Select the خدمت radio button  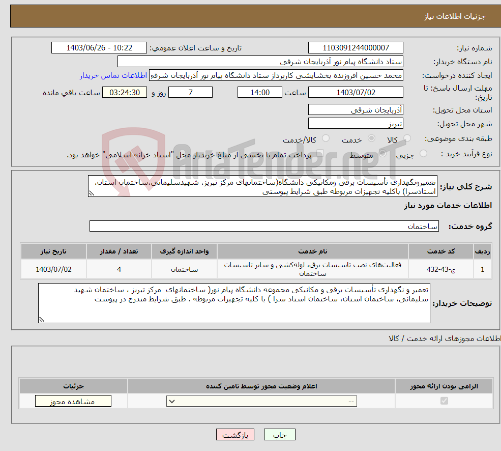click(371, 138)
